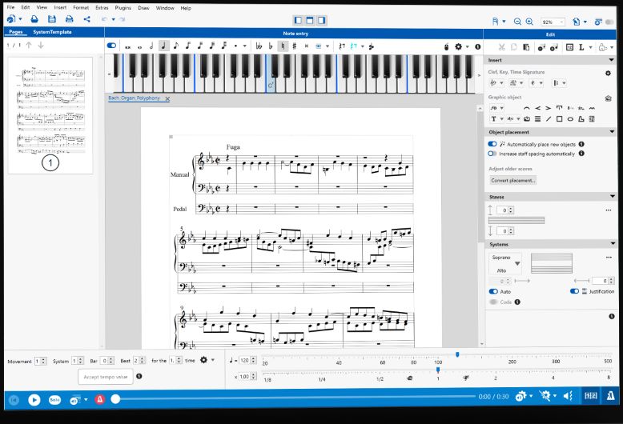Open the Bach Organ Polyphony document tab
The height and width of the screenshot is (424, 623).
coord(135,98)
